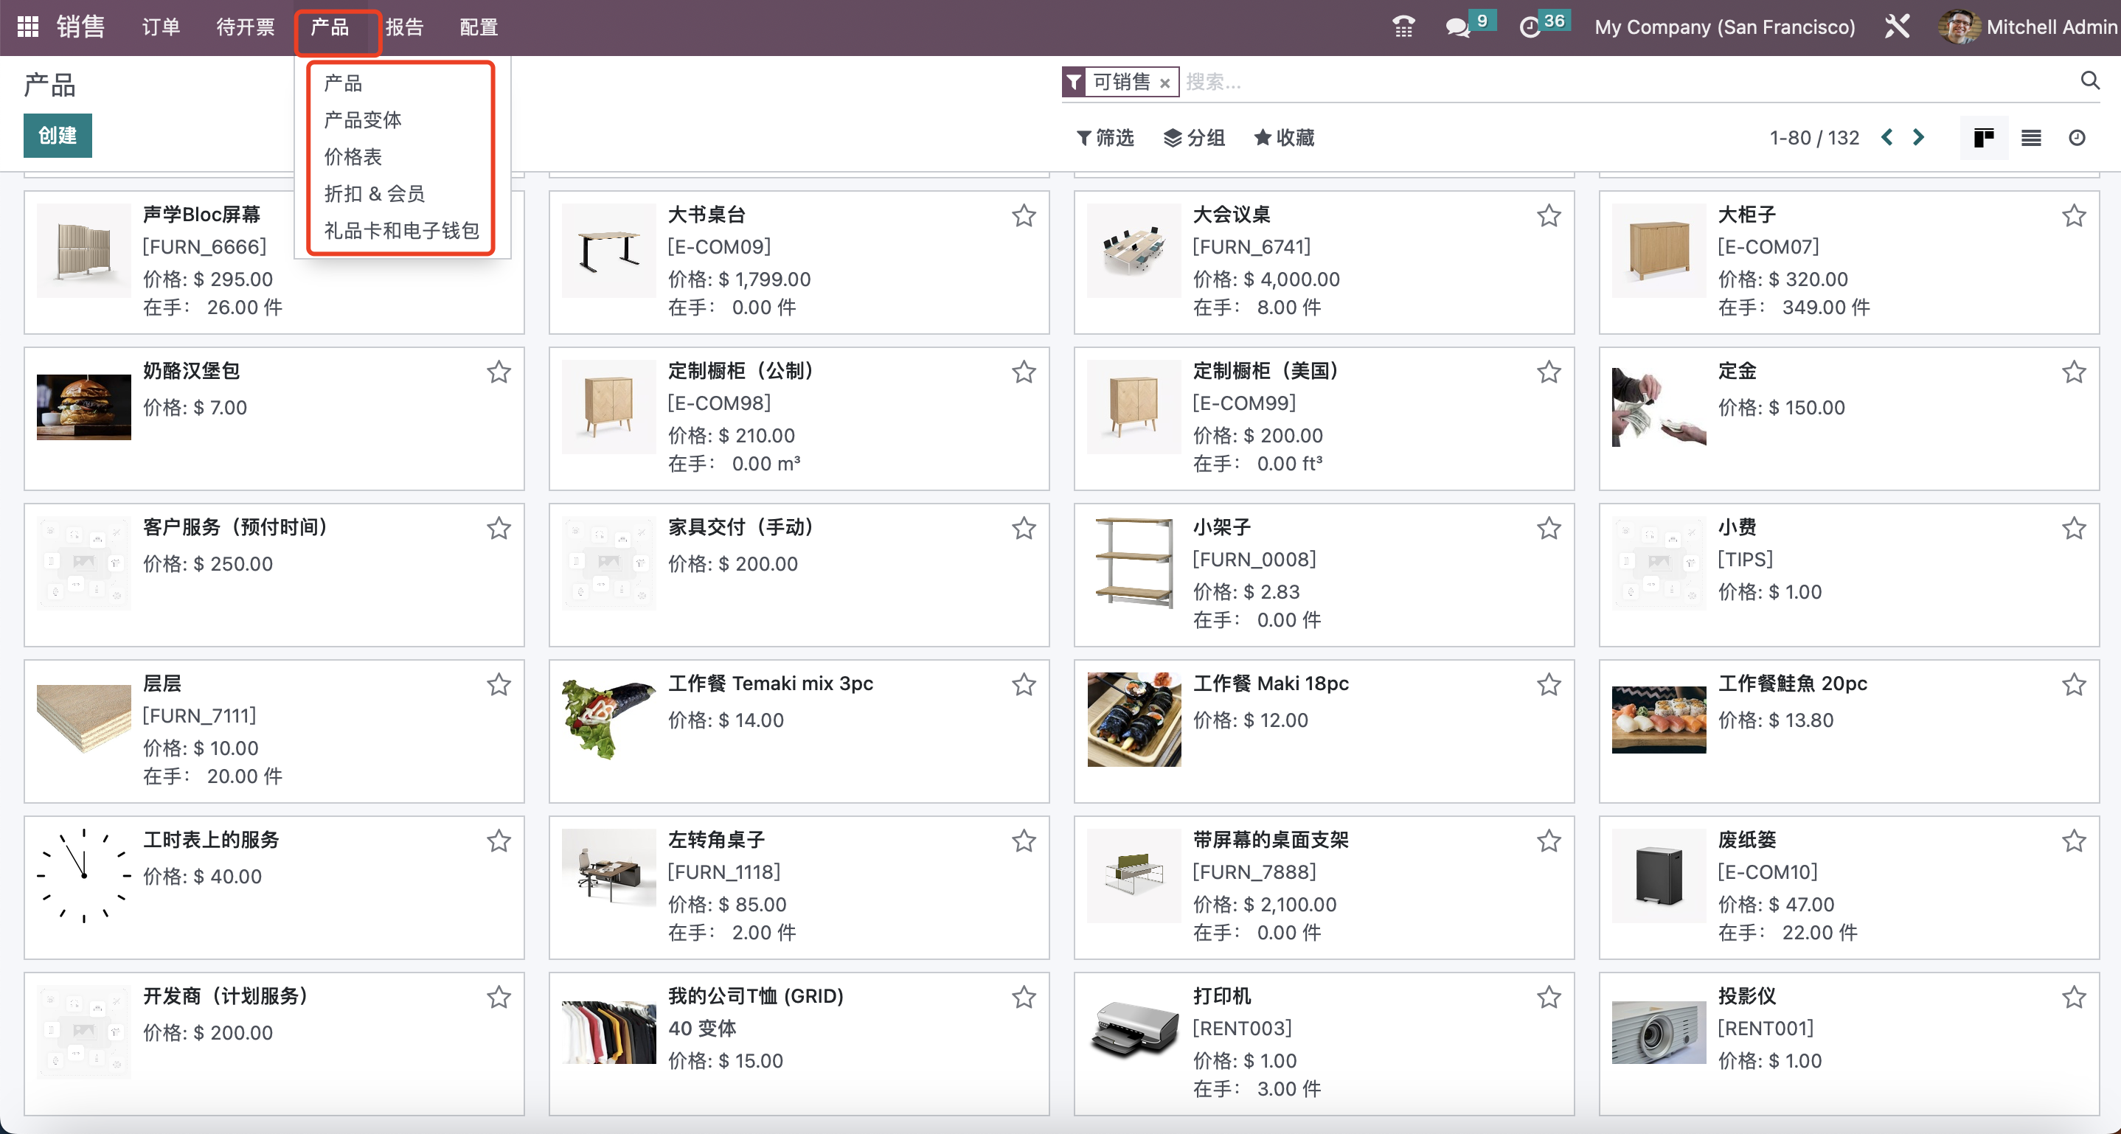Star the 定金 product
Viewport: 2121px width, 1134px height.
click(x=2073, y=372)
